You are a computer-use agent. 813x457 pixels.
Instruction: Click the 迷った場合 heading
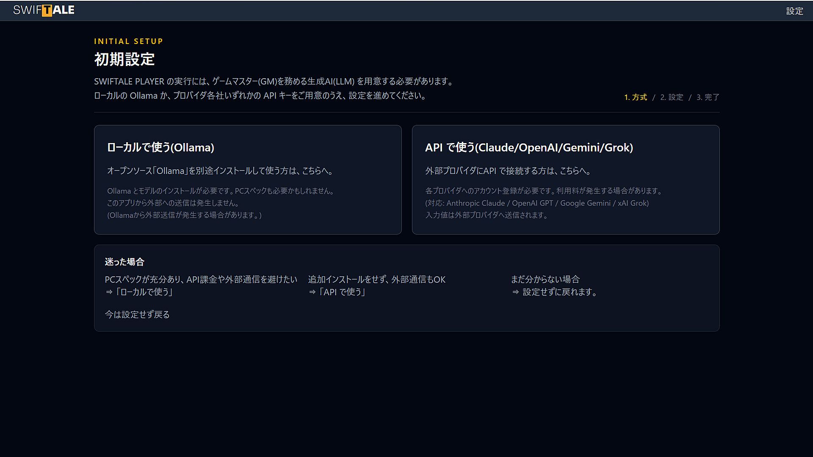tap(124, 262)
